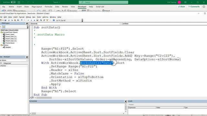Click the Ribbon Display Options icon
This screenshot has height=116, width=207.
point(185,2)
